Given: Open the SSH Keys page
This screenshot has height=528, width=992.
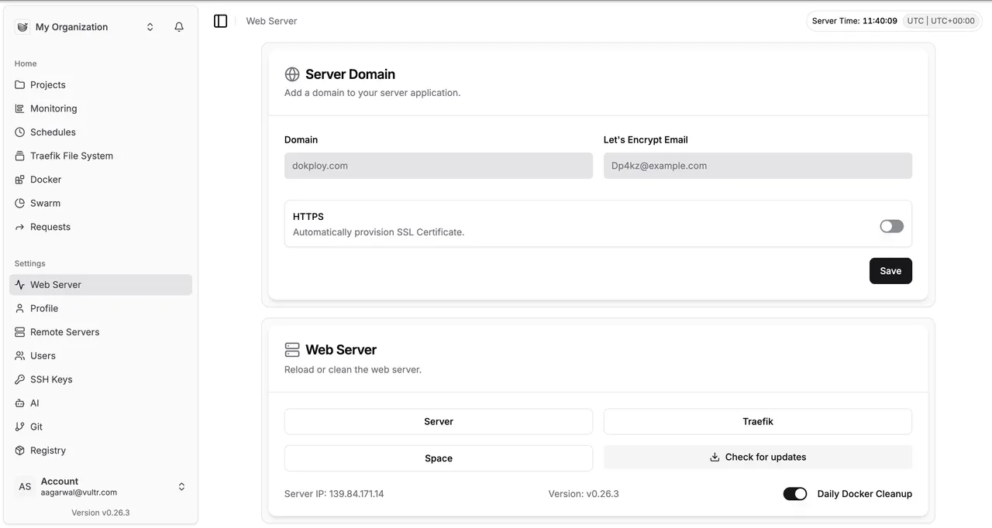Looking at the screenshot, I should pos(101,379).
